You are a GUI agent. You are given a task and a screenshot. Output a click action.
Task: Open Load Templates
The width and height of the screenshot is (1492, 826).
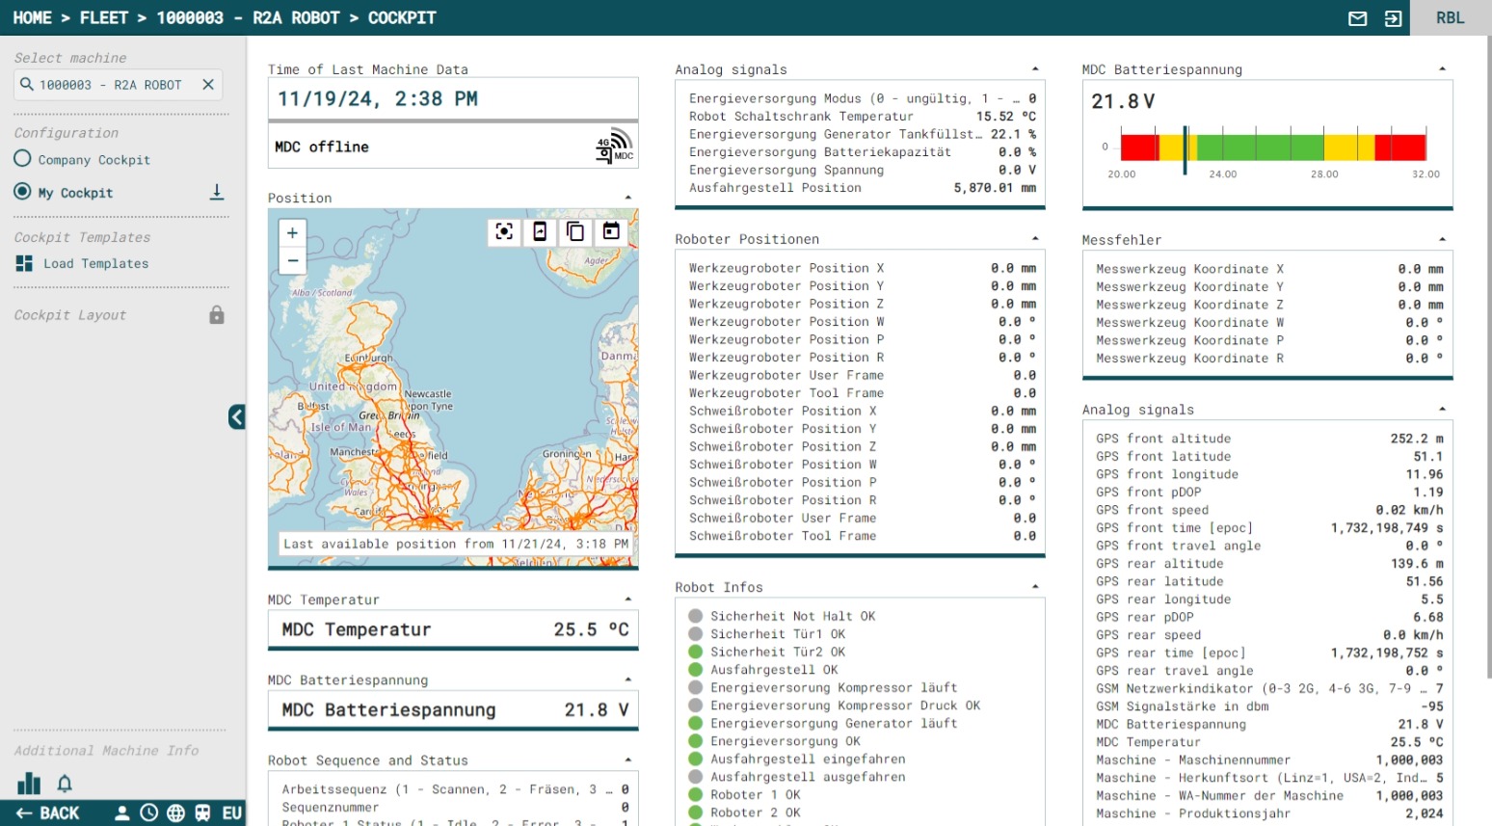click(x=94, y=263)
